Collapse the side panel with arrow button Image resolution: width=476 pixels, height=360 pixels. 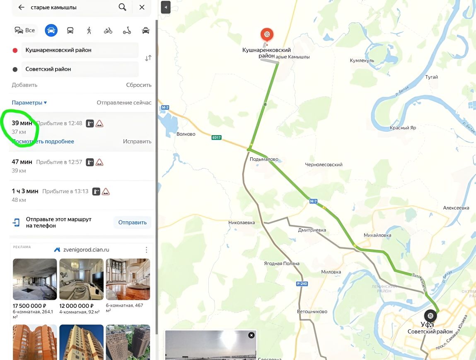coord(166,7)
